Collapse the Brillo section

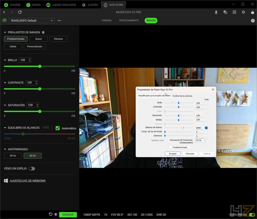5,60
